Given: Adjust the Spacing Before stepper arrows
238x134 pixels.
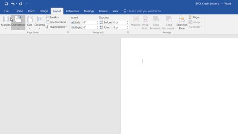Looking at the screenshot, I should 127,22.
